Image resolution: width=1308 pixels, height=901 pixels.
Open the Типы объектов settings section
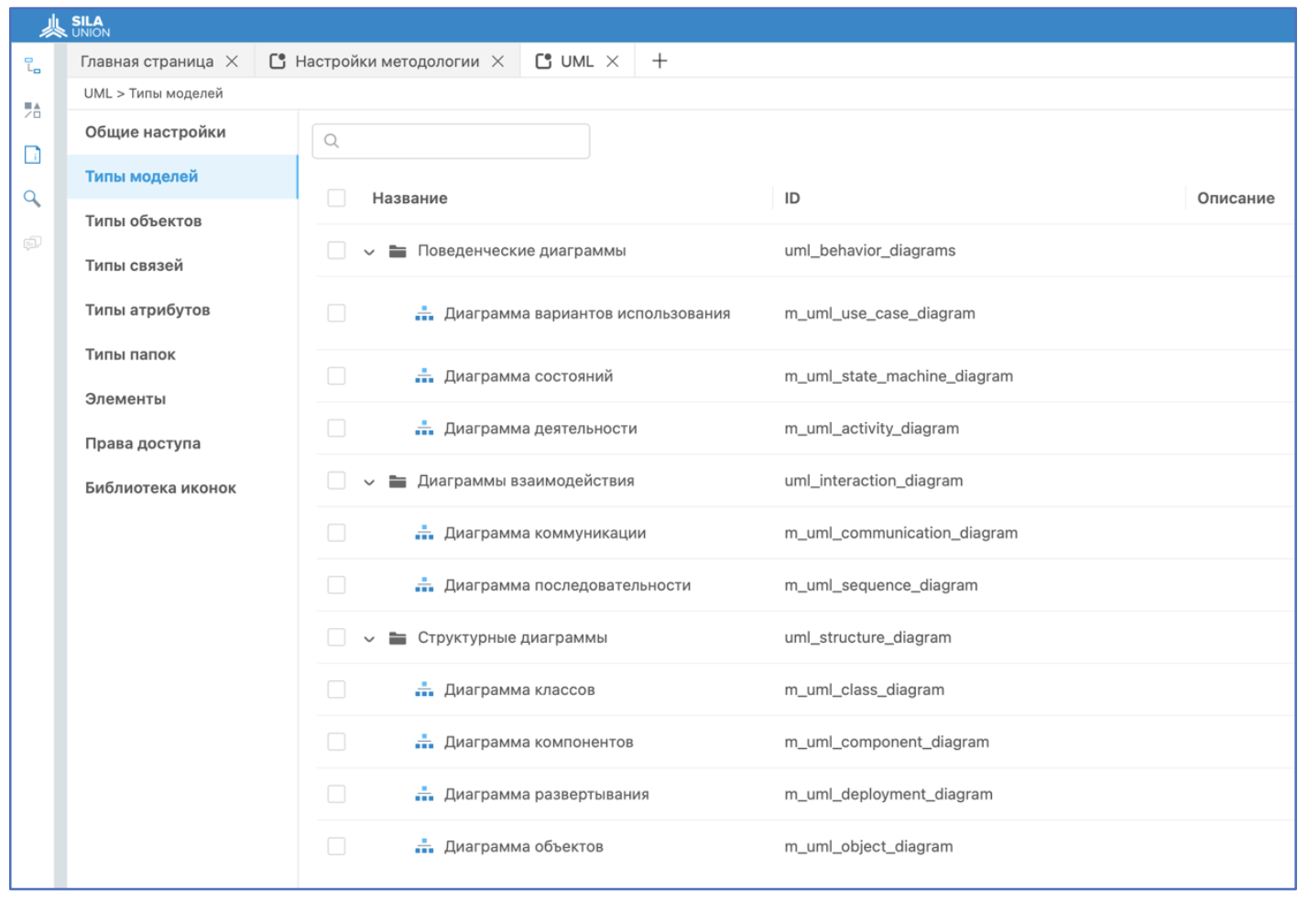[143, 222]
